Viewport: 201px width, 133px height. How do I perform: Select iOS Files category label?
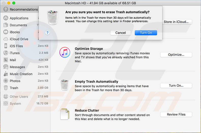click(16, 46)
